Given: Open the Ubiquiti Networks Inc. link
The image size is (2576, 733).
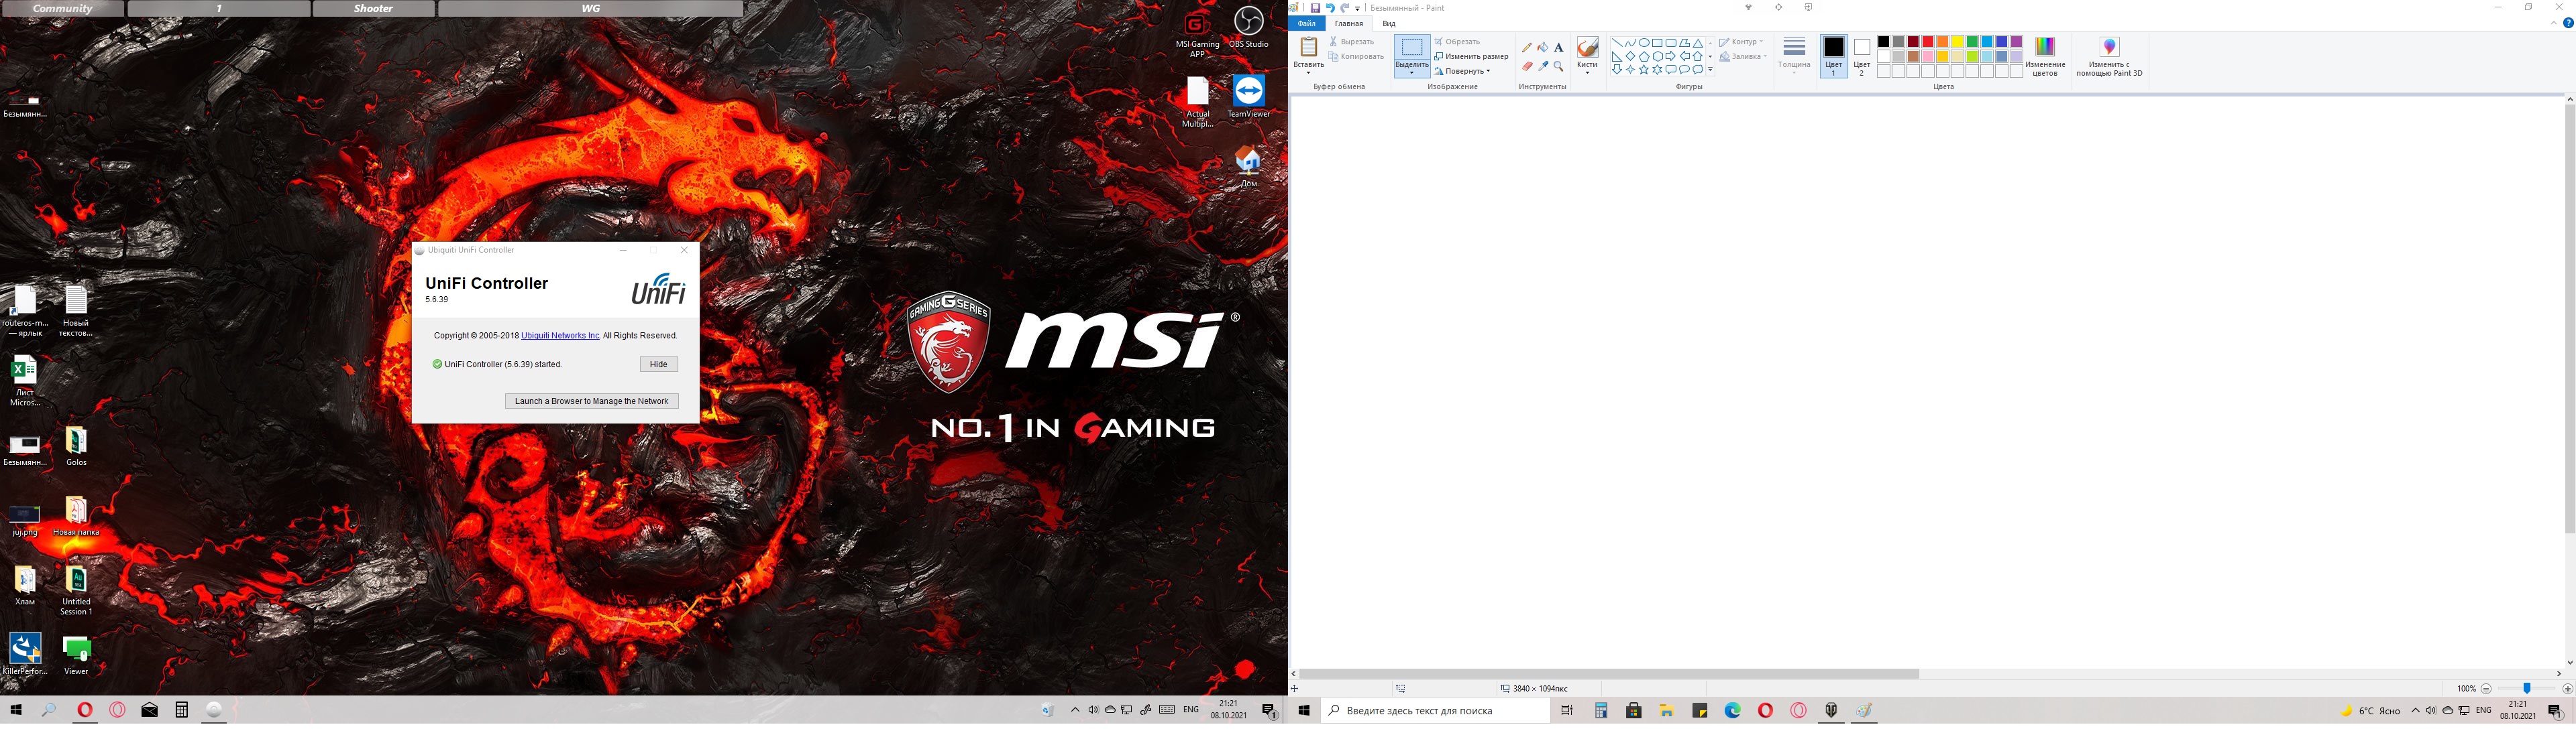Looking at the screenshot, I should pos(560,336).
